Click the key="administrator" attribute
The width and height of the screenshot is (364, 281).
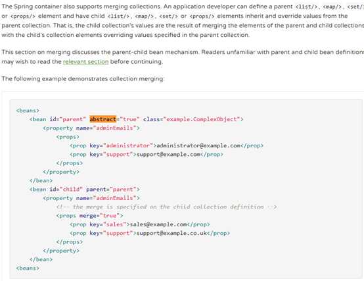coord(122,145)
